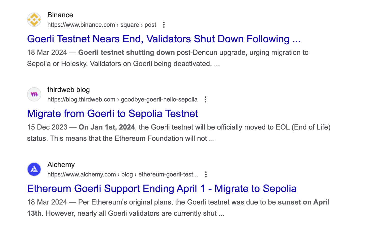Click '18 Mar 2024' date in Alchemy result

point(47,202)
